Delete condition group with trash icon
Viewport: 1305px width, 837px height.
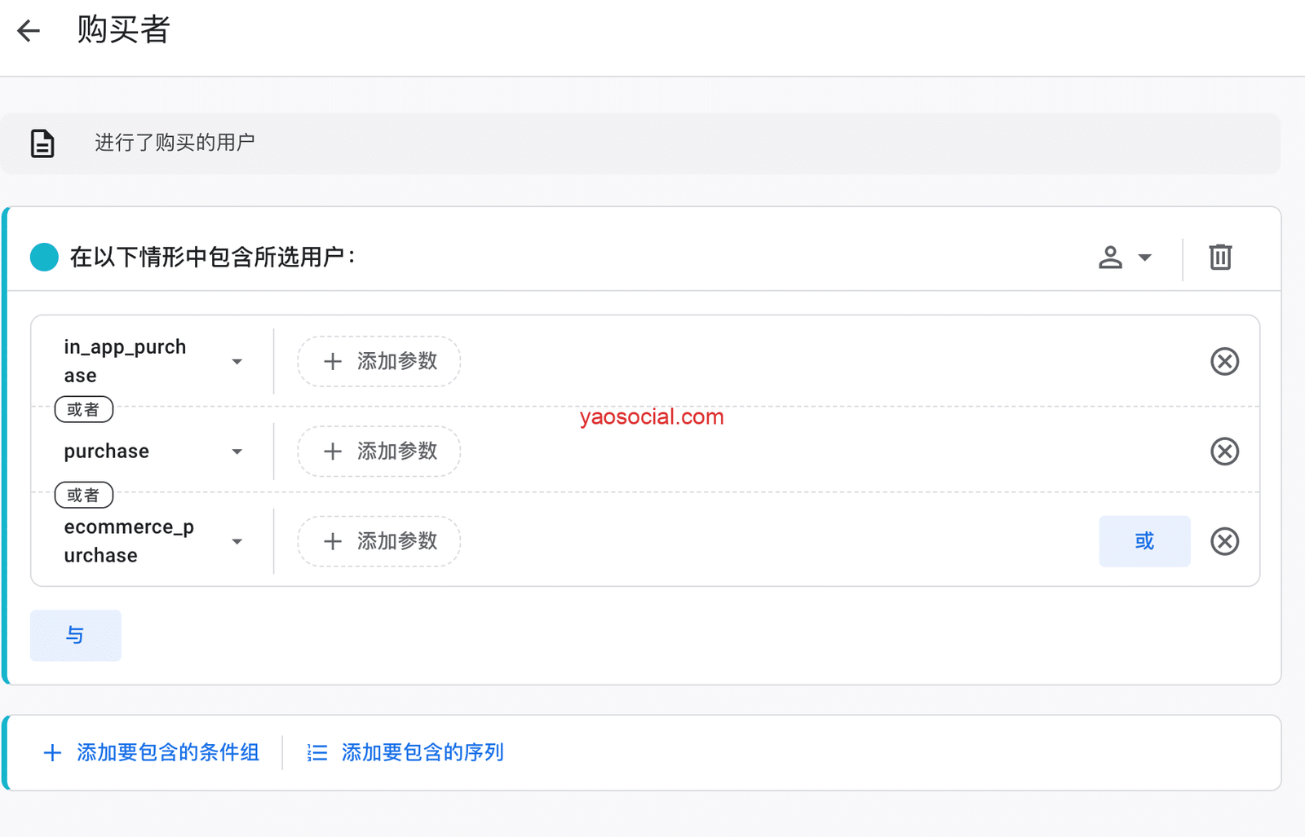1219,258
